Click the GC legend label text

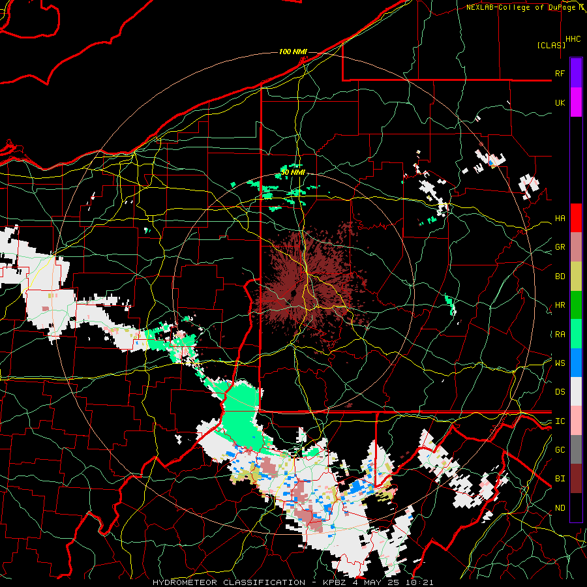560,450
